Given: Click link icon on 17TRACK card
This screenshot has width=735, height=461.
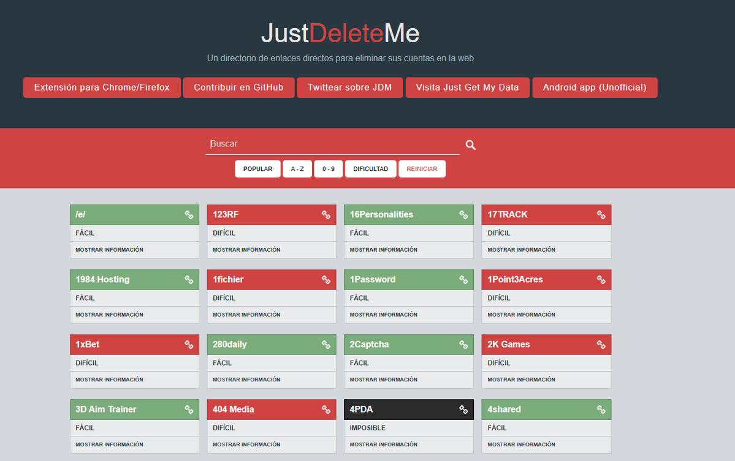Looking at the screenshot, I should pyautogui.click(x=601, y=215).
